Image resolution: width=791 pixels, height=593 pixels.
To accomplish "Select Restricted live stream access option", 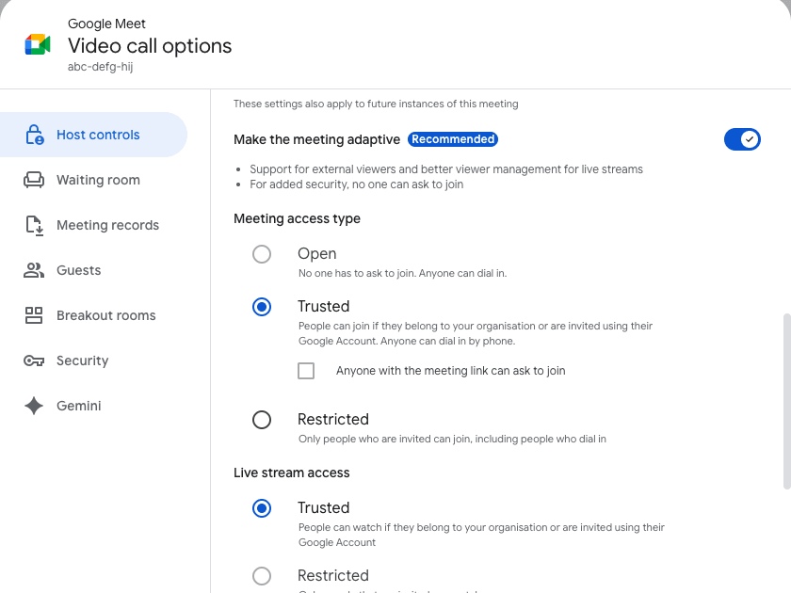I will coord(262,575).
